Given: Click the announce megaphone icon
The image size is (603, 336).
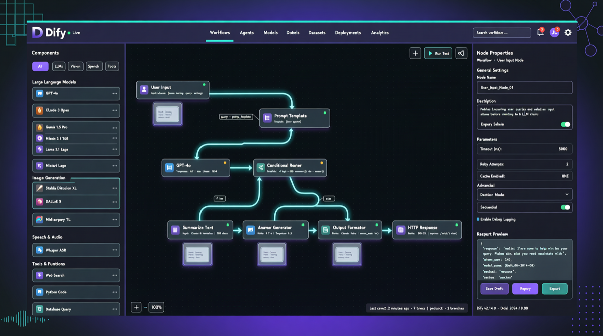Looking at the screenshot, I should pos(461,53).
